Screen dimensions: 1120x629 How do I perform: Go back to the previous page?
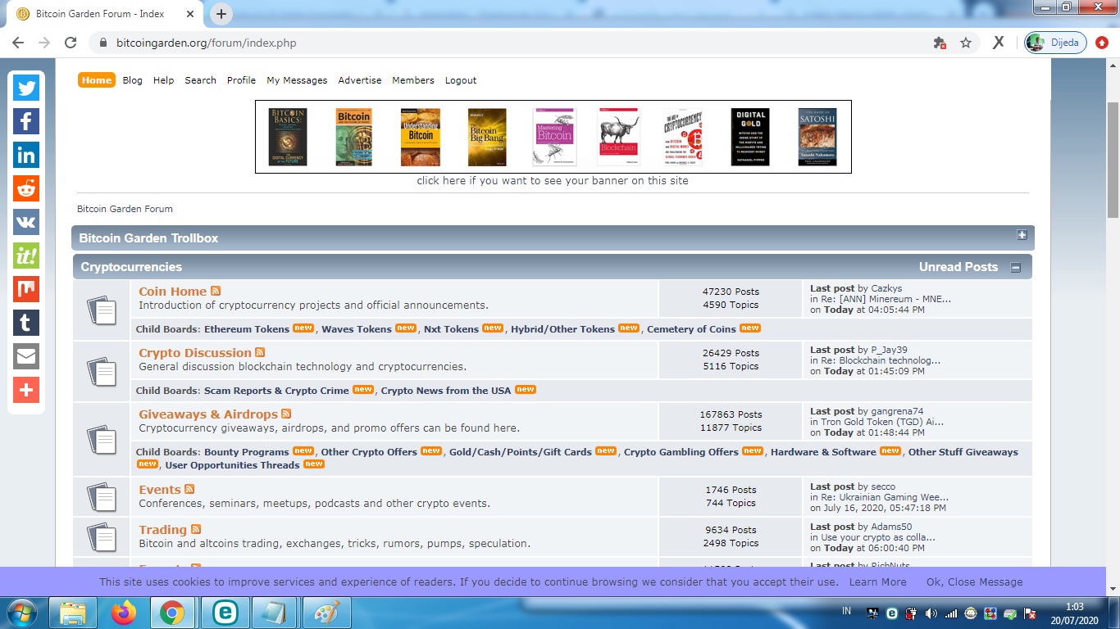click(18, 43)
